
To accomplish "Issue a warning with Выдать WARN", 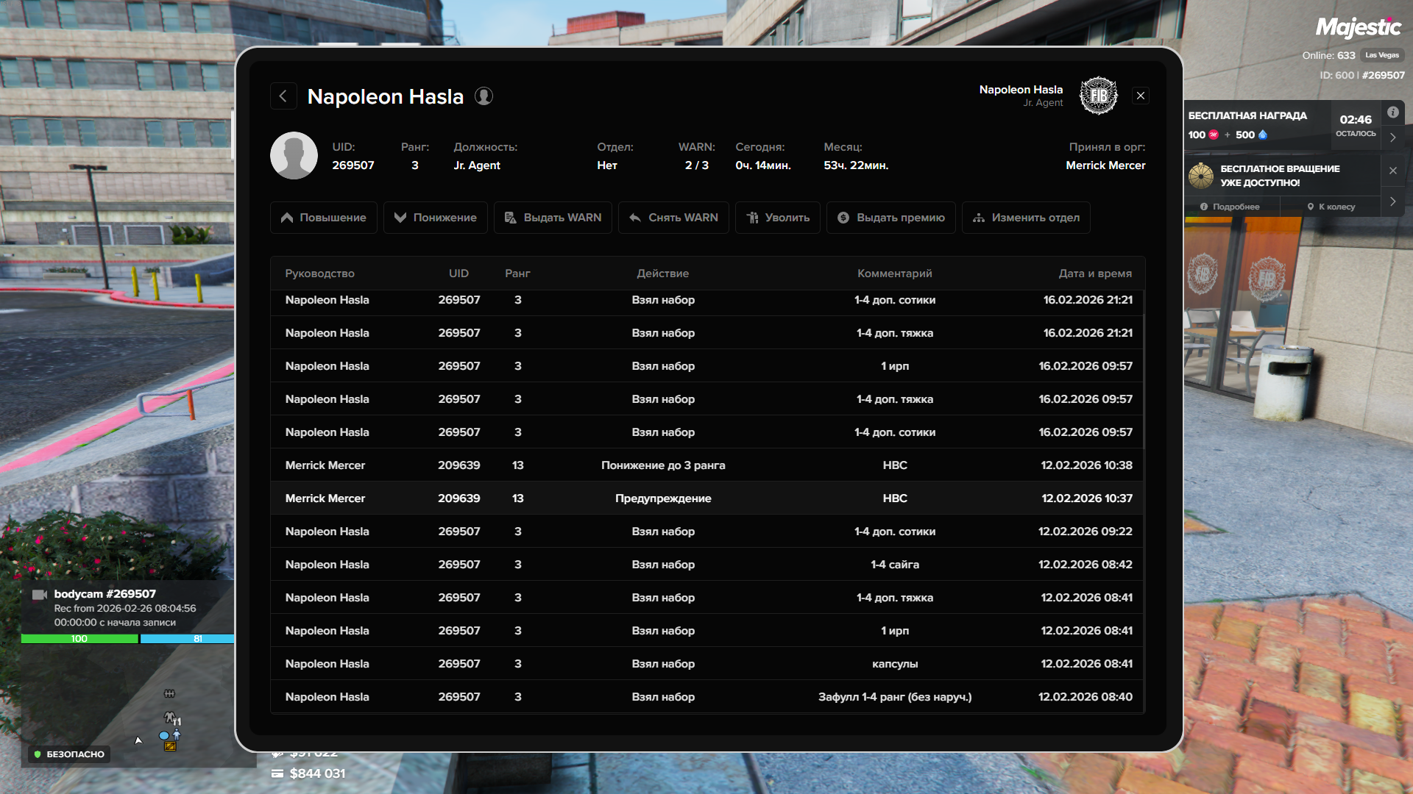I will (x=553, y=218).
